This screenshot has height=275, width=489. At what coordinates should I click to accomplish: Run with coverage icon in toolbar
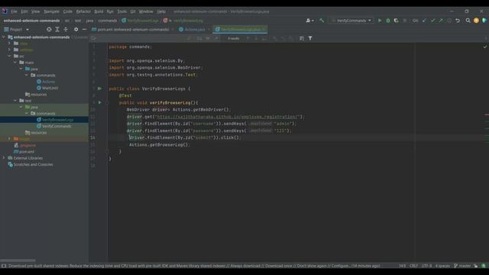(x=396, y=21)
